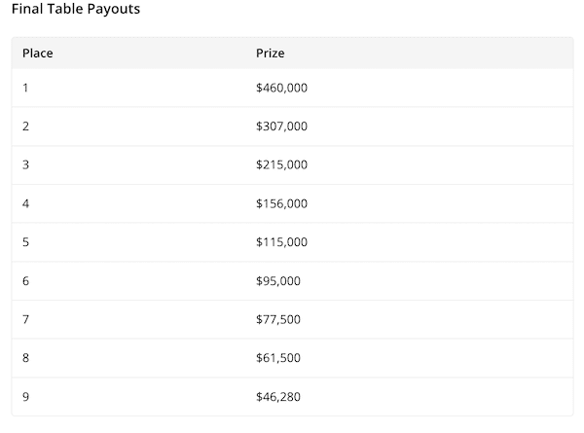Image resolution: width=584 pixels, height=433 pixels.
Task: Click place number 1 in table
Action: pos(26,88)
